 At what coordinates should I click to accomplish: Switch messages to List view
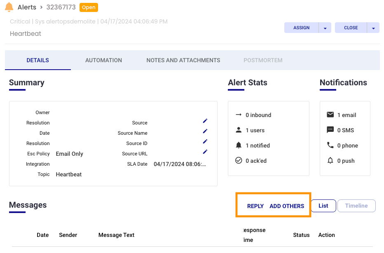[x=323, y=206]
